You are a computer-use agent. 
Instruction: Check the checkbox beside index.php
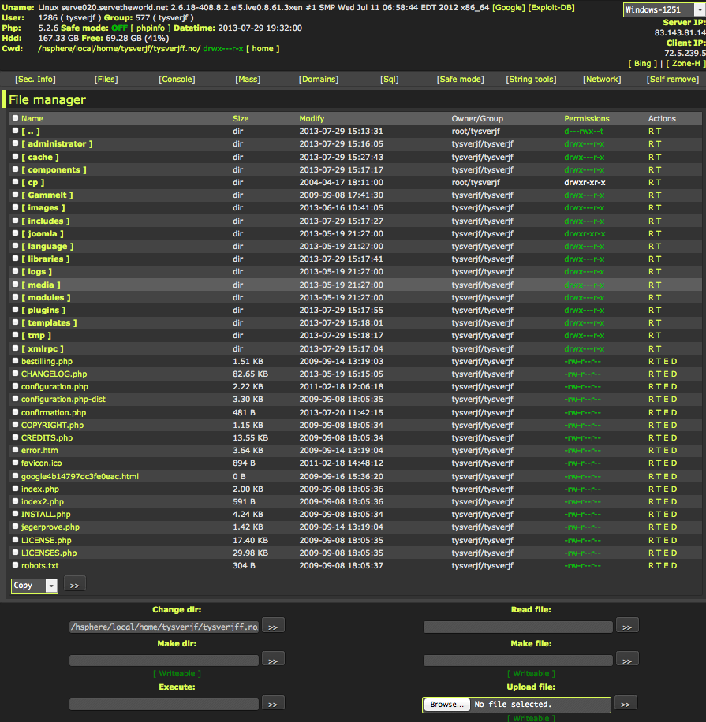click(x=14, y=489)
